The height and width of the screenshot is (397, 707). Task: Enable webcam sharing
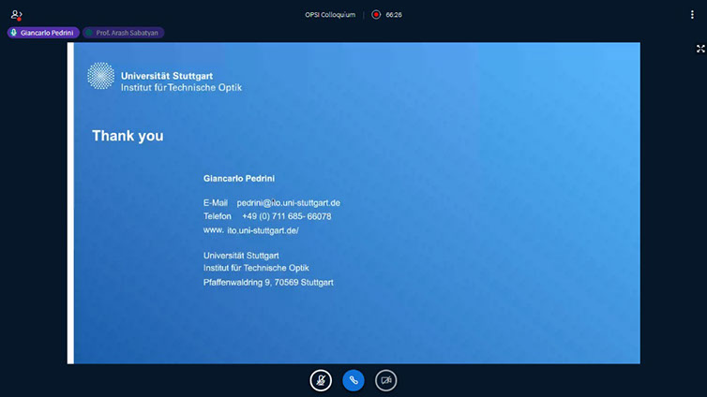point(385,380)
